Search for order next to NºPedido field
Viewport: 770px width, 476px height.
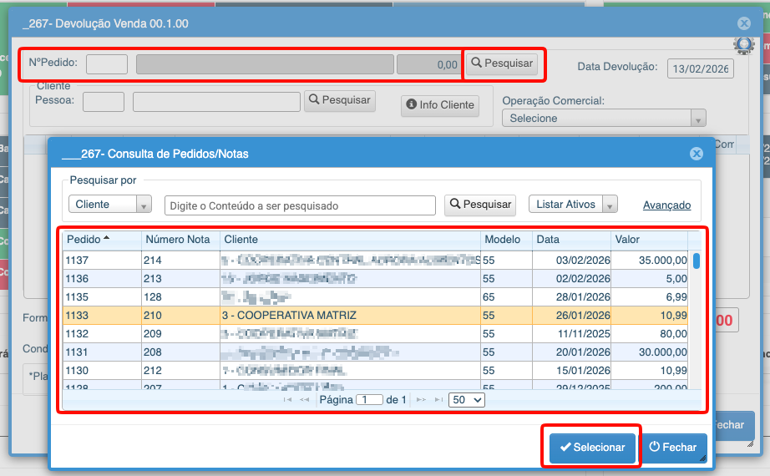pyautogui.click(x=501, y=63)
